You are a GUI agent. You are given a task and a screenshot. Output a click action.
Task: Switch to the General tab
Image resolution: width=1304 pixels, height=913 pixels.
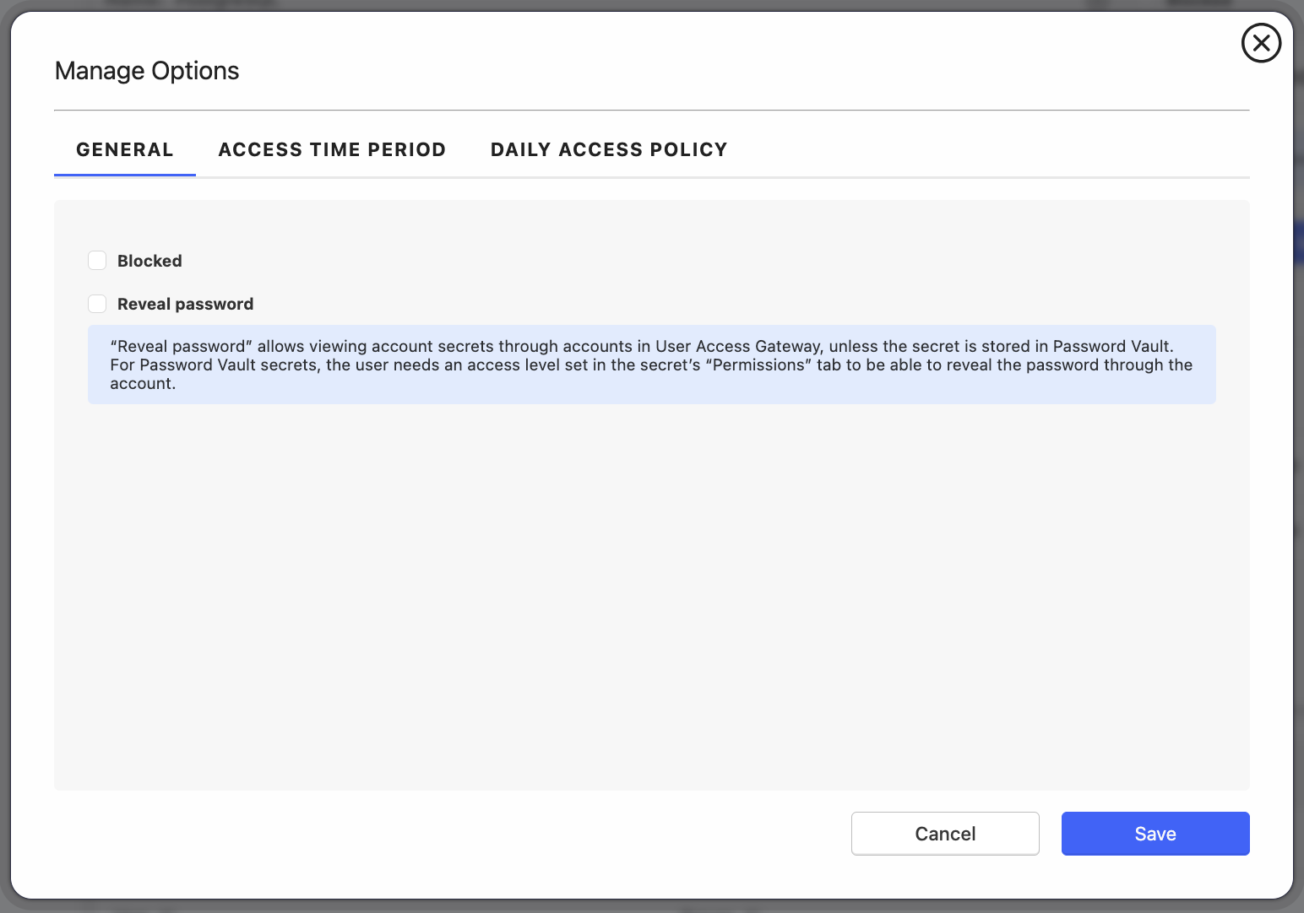pos(125,149)
